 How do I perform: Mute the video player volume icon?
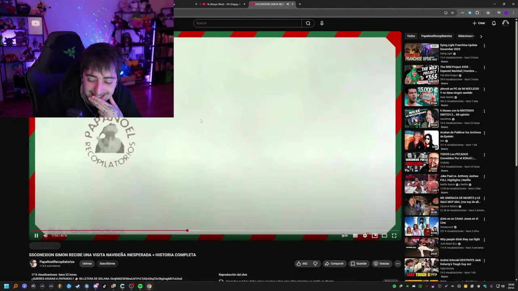click(45, 236)
